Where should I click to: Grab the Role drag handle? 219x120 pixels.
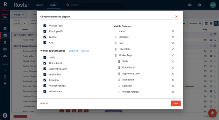point(116,43)
